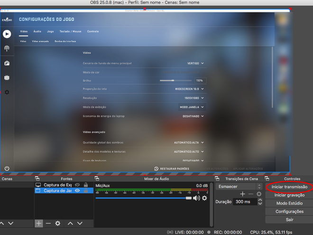
Task: Increase Duração with the up stepper
Action: click(x=260, y=200)
